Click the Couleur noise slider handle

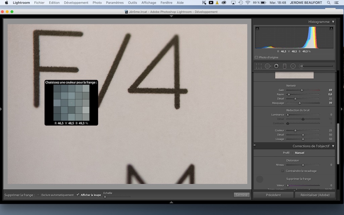(x=295, y=131)
